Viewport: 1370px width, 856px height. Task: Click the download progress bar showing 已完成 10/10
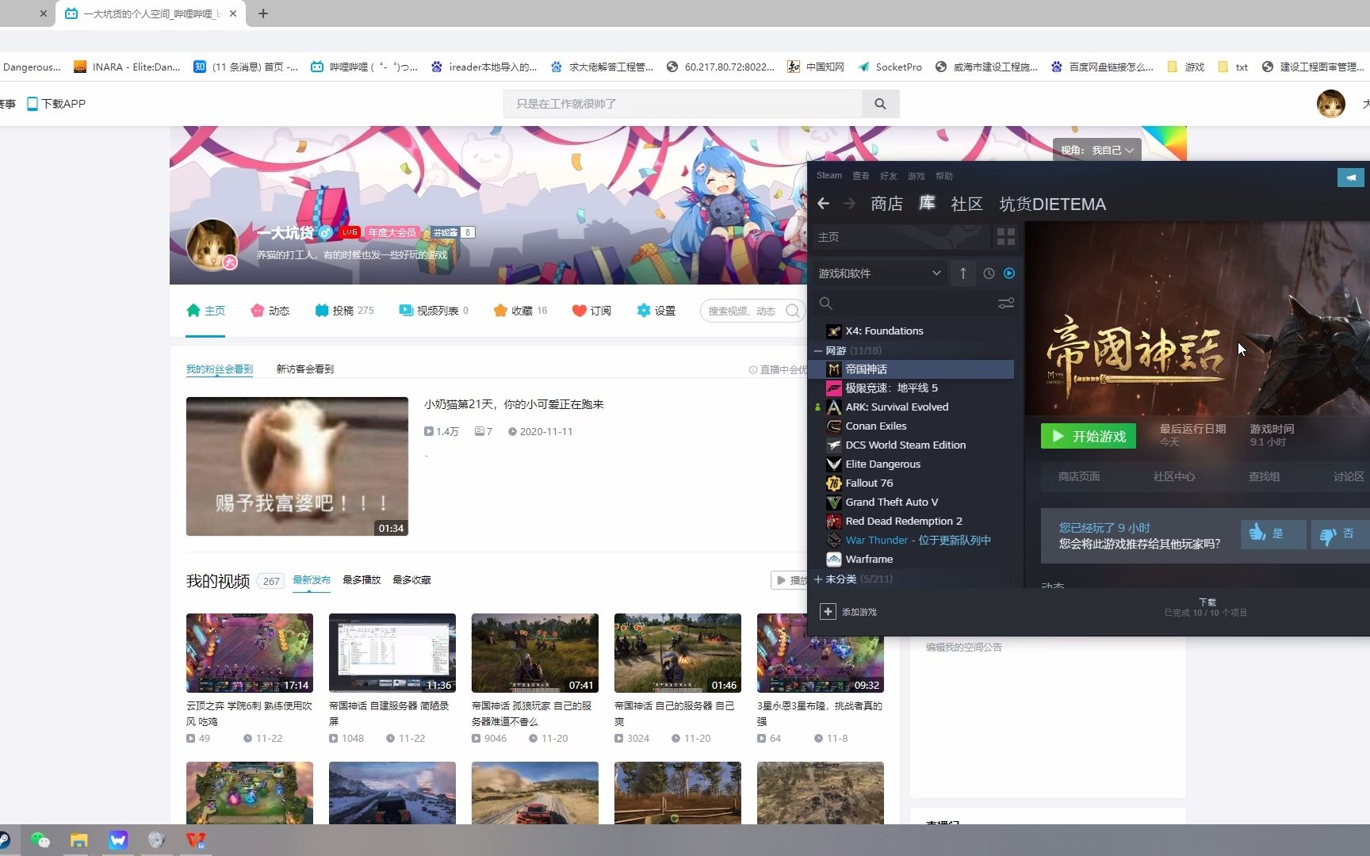coord(1206,606)
